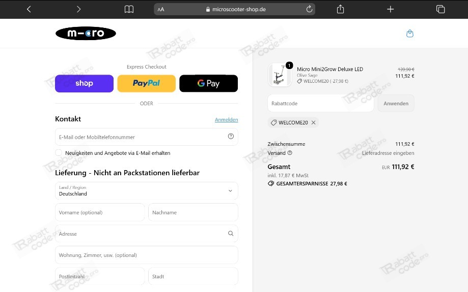The height and width of the screenshot is (292, 468).
Task: Pay with the Google Pay button
Action: tap(208, 83)
